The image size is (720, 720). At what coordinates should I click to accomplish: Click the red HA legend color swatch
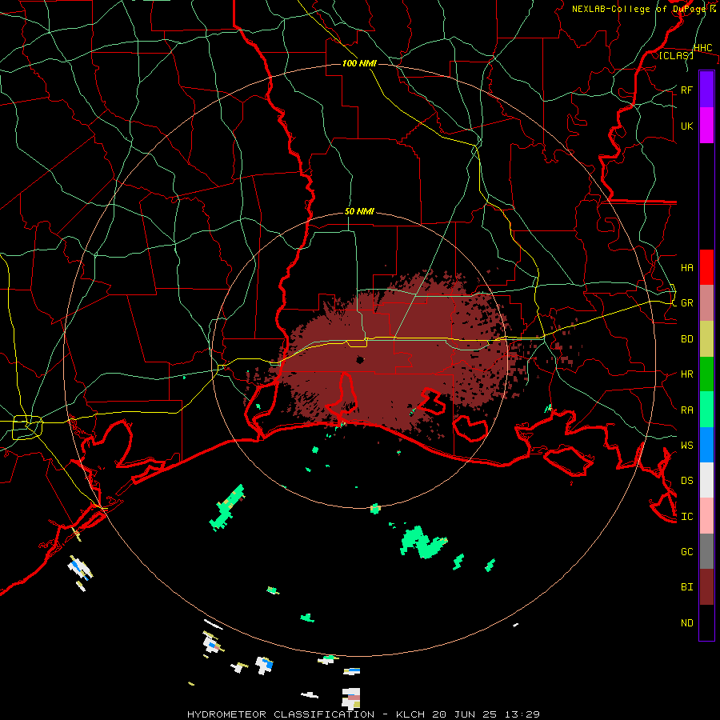706,267
